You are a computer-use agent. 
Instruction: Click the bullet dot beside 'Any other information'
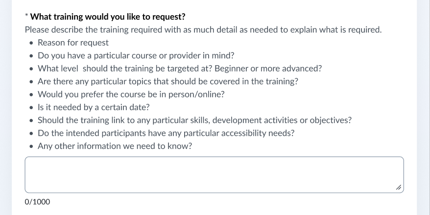click(x=31, y=146)
